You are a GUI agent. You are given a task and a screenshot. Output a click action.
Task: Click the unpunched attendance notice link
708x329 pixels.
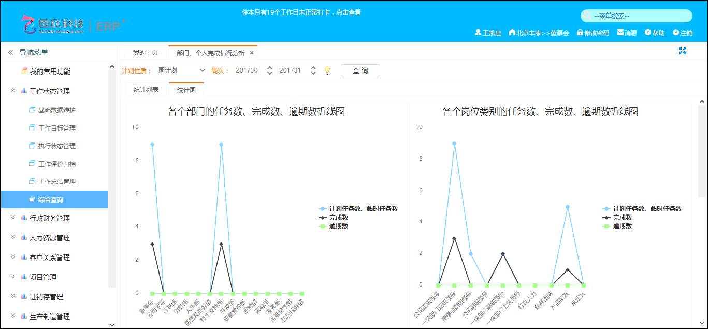click(x=301, y=12)
